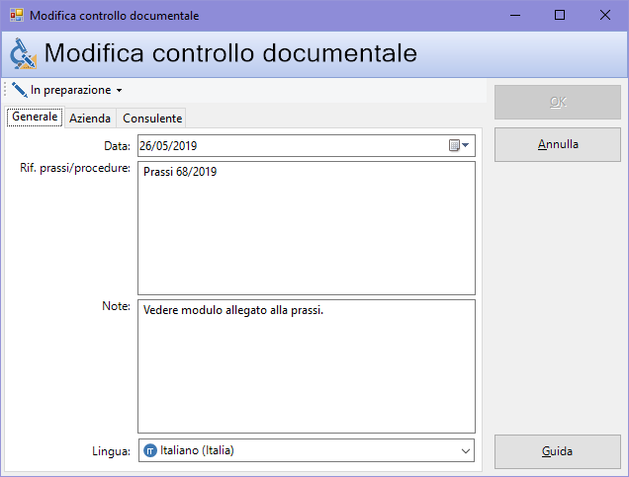The width and height of the screenshot is (629, 477).
Task: Maximize the dialog window
Action: tap(560, 15)
